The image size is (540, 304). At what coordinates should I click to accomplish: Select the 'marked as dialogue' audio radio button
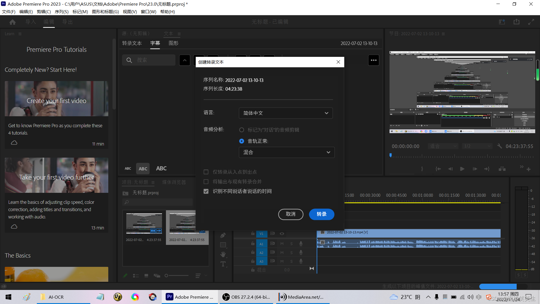[x=241, y=130]
